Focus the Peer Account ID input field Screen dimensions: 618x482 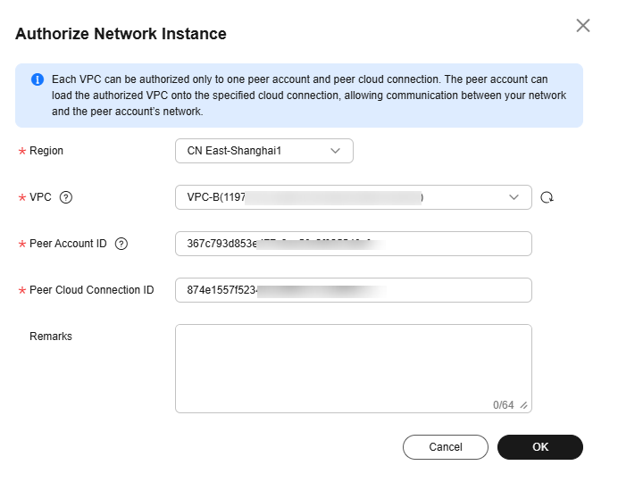[x=354, y=244]
